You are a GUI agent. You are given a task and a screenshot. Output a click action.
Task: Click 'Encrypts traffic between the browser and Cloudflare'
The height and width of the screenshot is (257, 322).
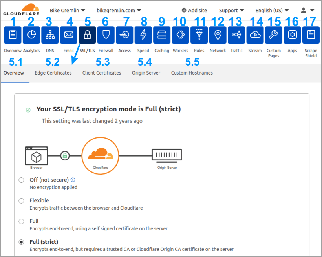click(86, 208)
